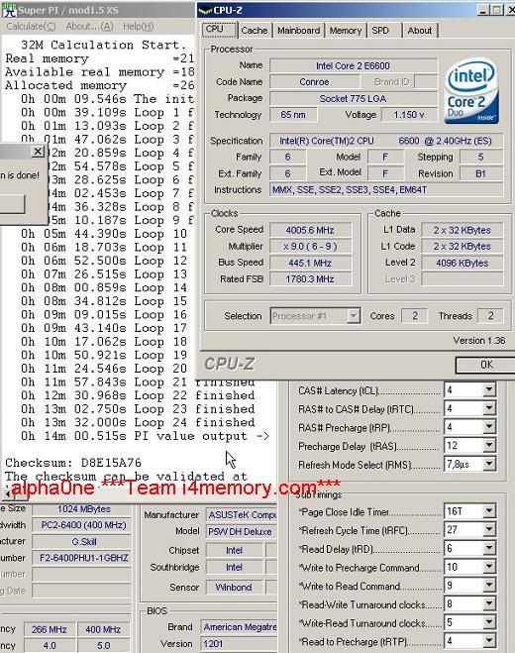Open the Write to Read Command dropdown
This screenshot has width=515, height=653.
489,585
